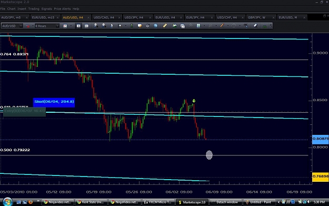
Task: Select the yellow ruler measure tool
Action: (x=165, y=26)
